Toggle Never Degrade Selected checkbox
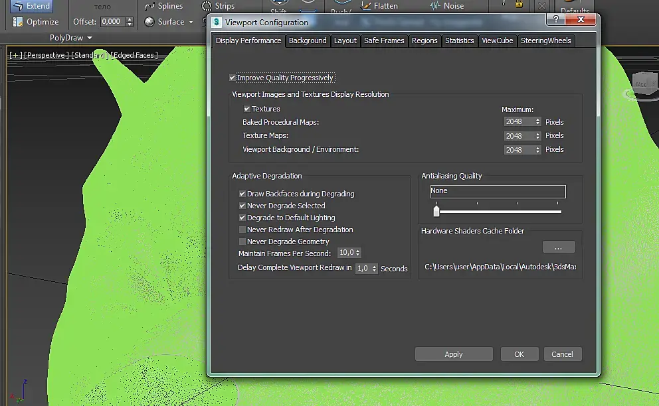659x406 pixels. (242, 206)
